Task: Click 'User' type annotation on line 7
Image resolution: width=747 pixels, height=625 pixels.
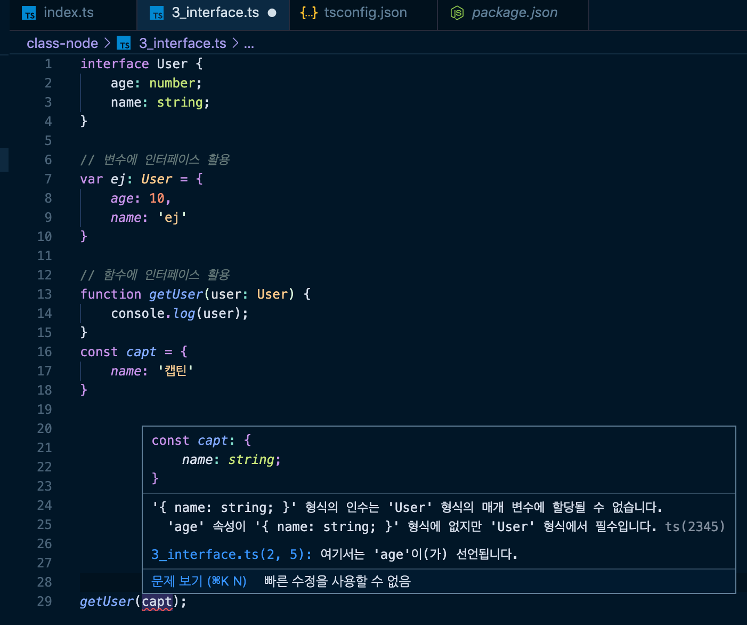Action: pyautogui.click(x=157, y=179)
